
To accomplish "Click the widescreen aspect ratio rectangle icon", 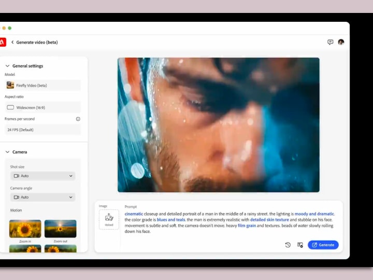I will tap(10, 107).
